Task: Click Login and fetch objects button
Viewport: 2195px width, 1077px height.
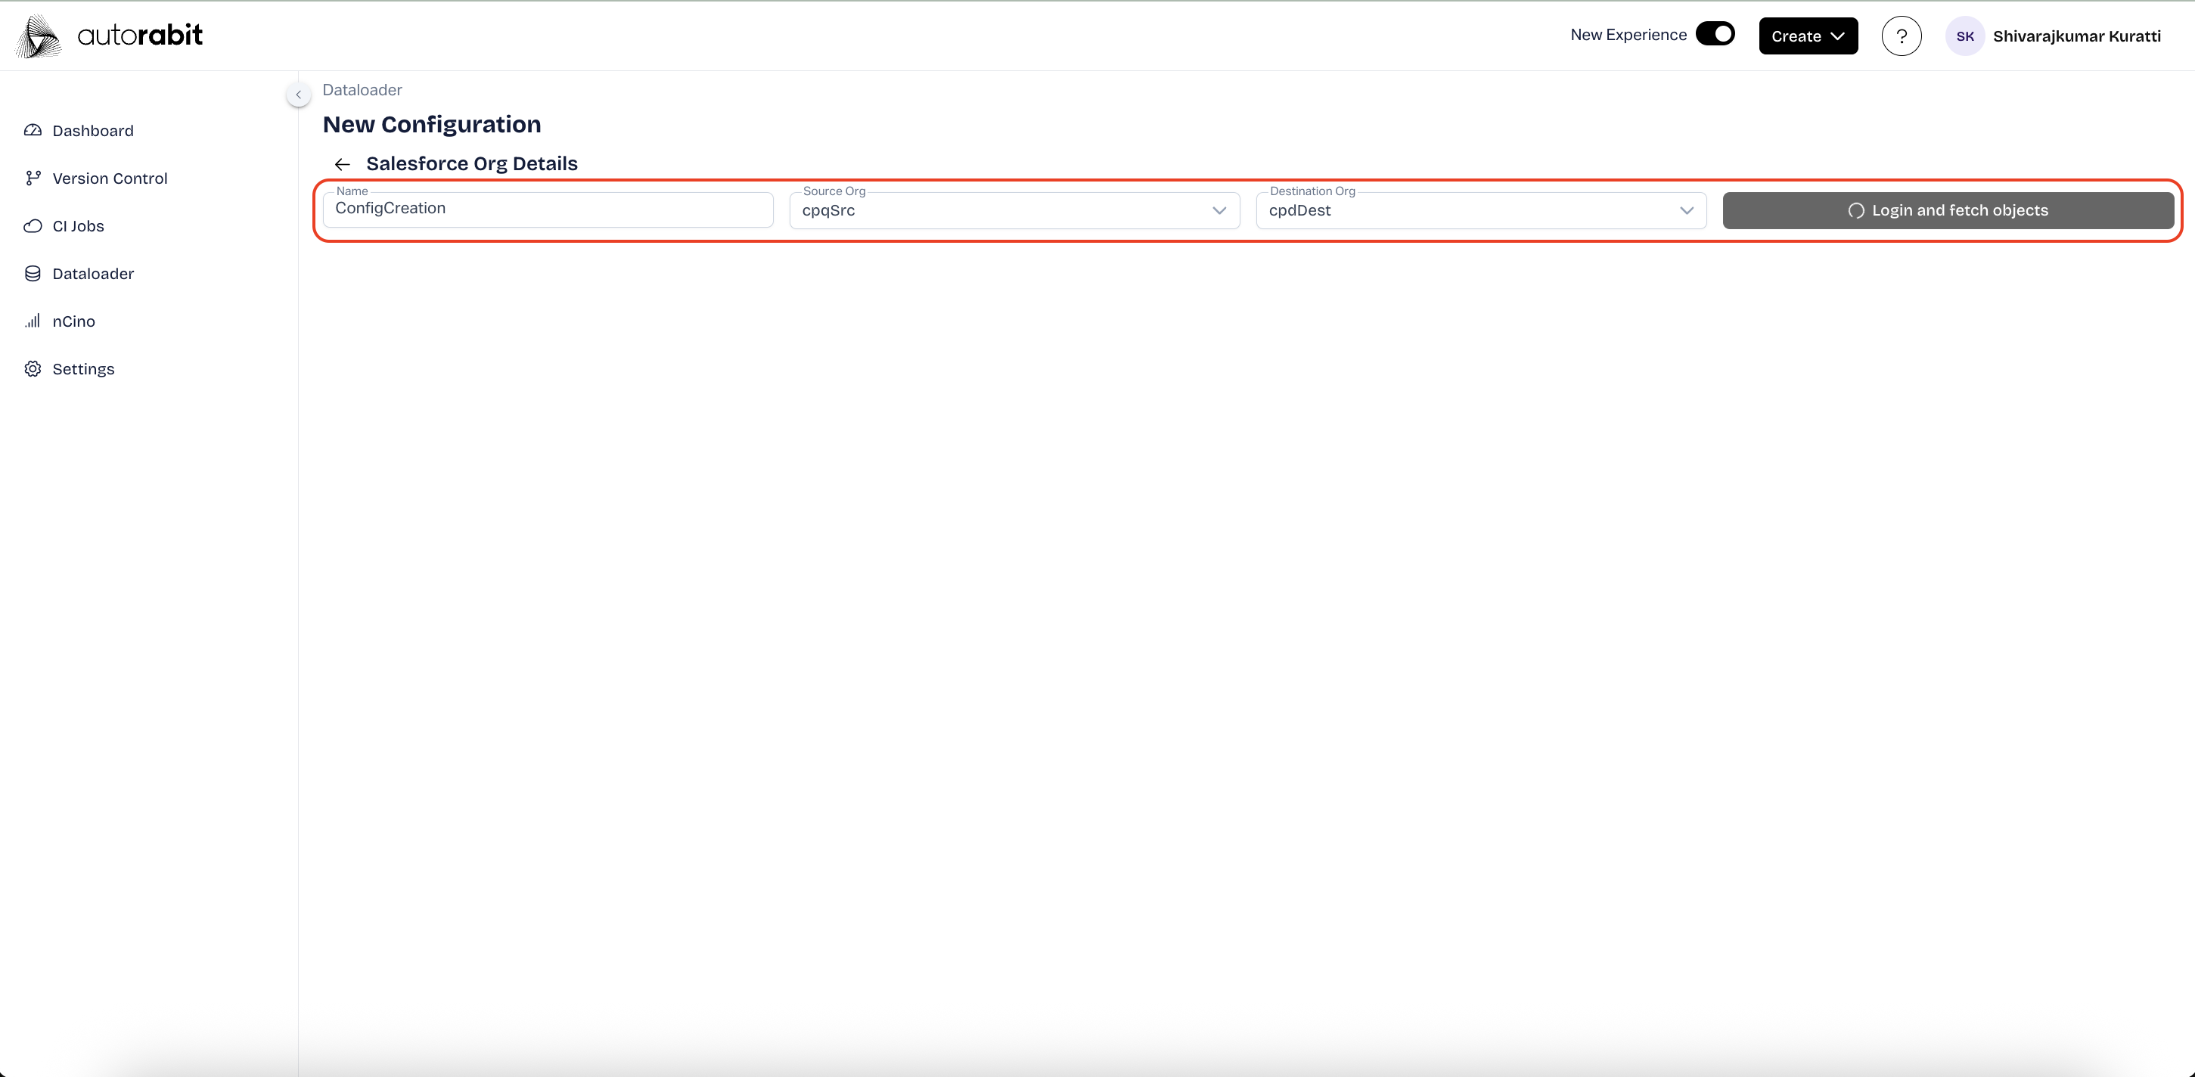Action: (x=1947, y=210)
